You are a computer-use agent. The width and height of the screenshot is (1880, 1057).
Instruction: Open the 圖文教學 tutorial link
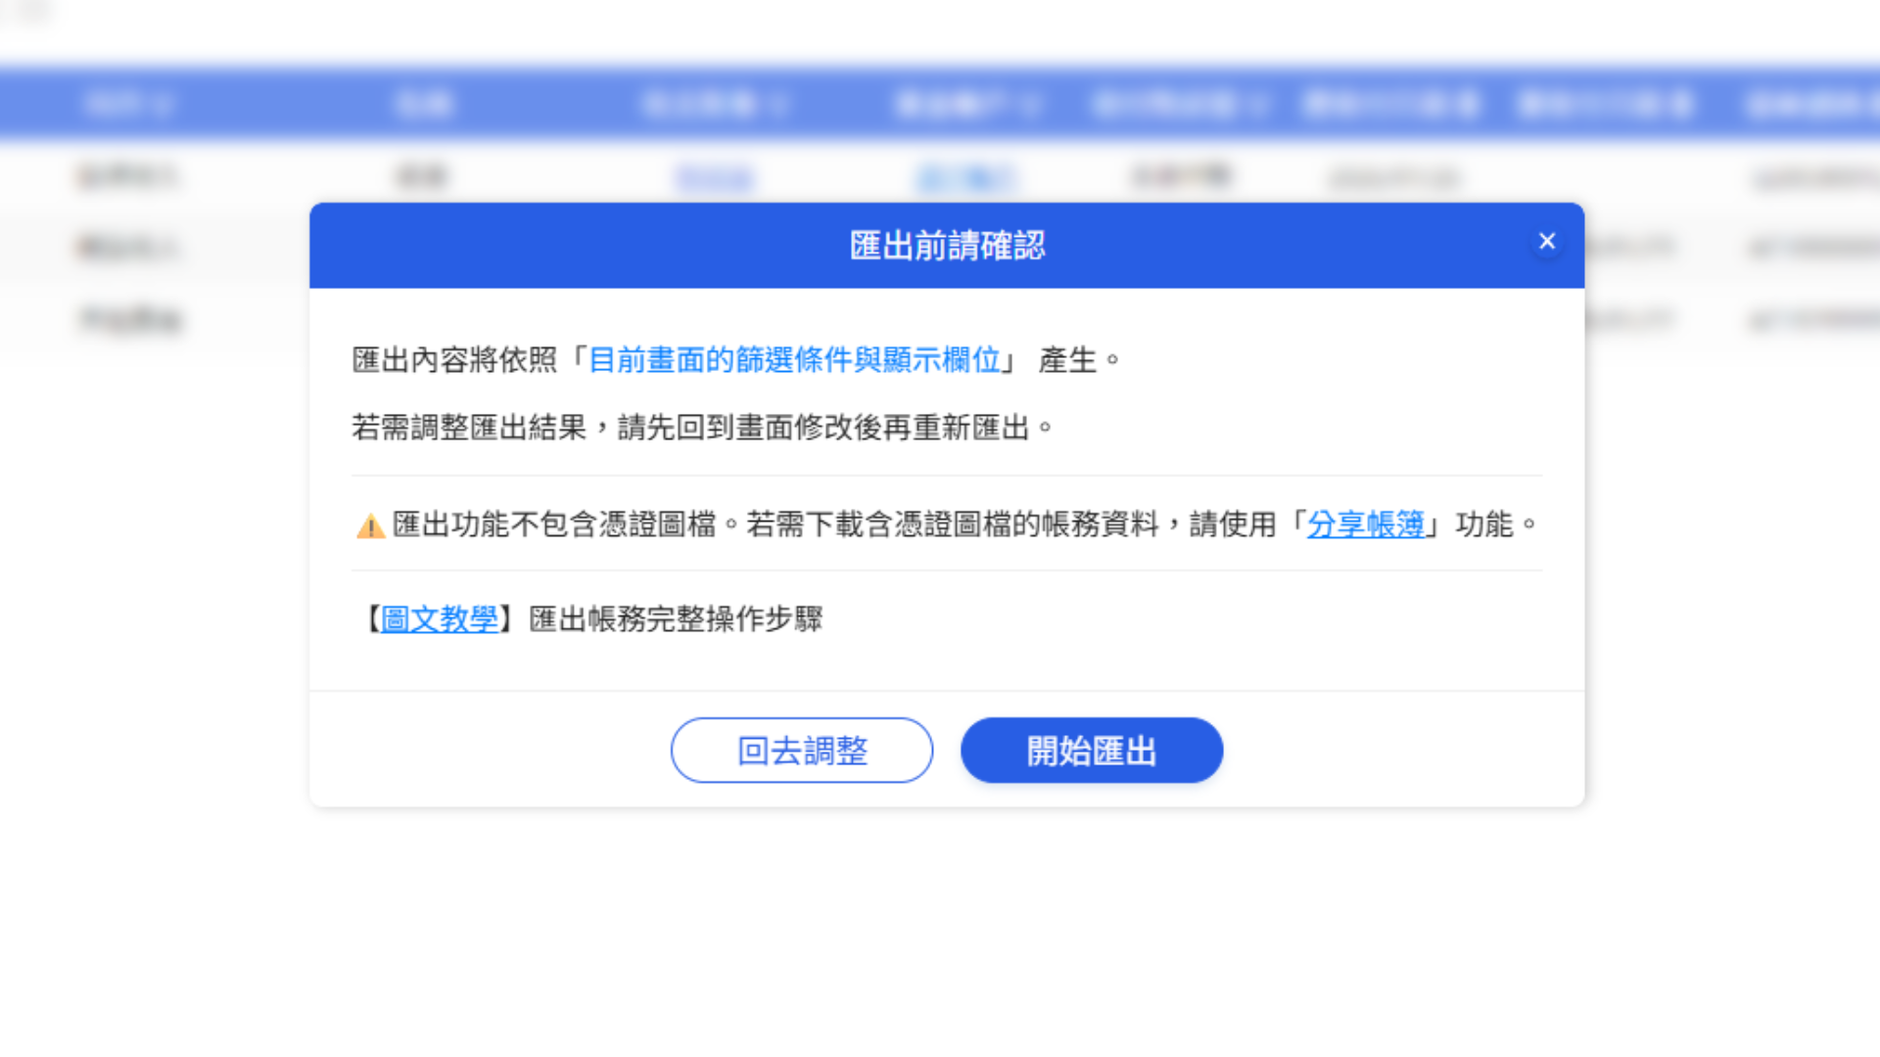[439, 619]
